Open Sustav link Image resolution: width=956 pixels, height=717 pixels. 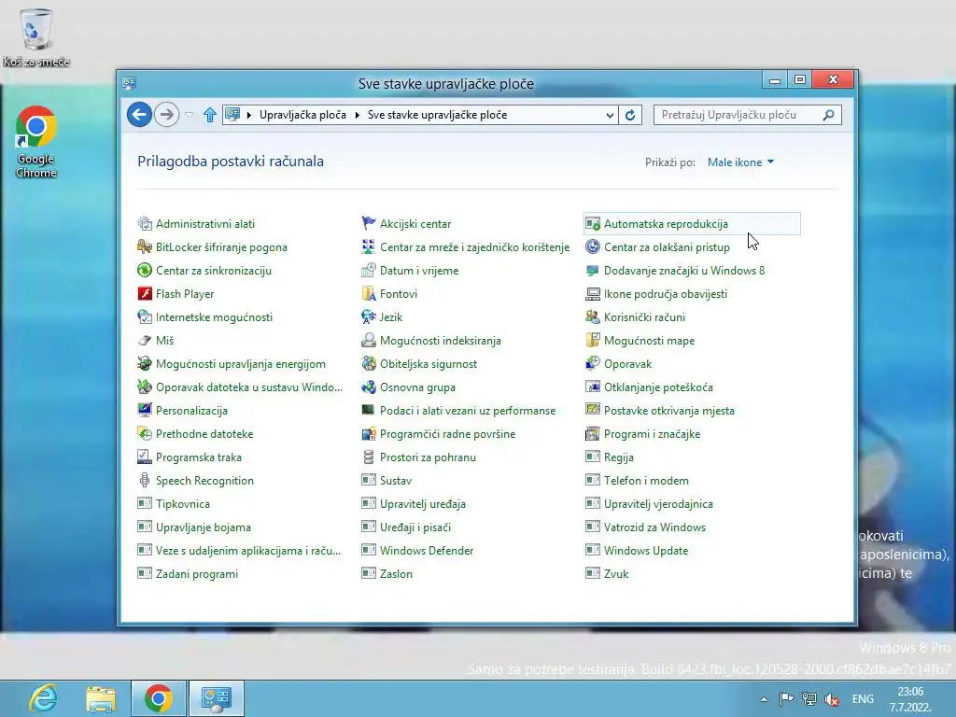click(396, 481)
